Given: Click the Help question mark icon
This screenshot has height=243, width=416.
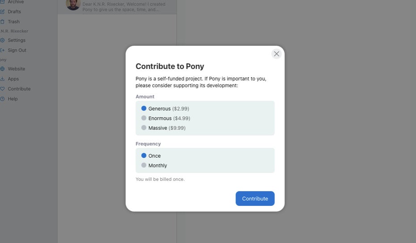Looking at the screenshot, I should coord(2,99).
